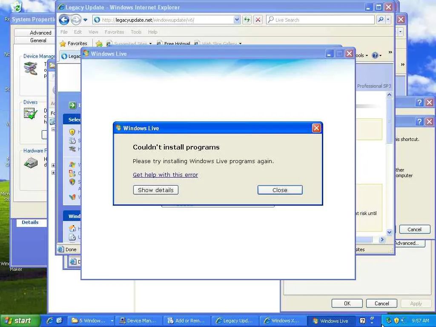Click the OK button in the bottom dialog
The image size is (436, 327).
point(347,303)
